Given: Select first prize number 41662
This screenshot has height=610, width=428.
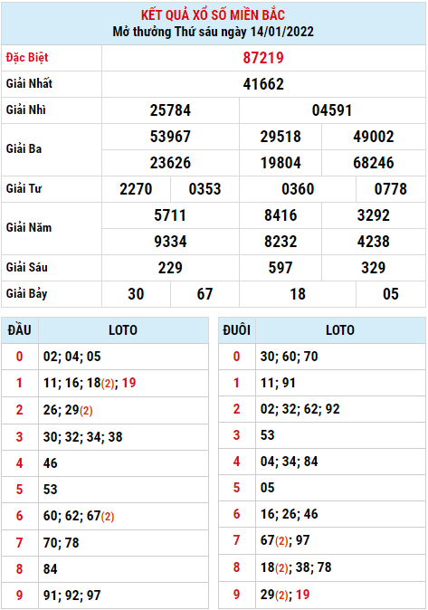Looking at the screenshot, I should tap(263, 84).
